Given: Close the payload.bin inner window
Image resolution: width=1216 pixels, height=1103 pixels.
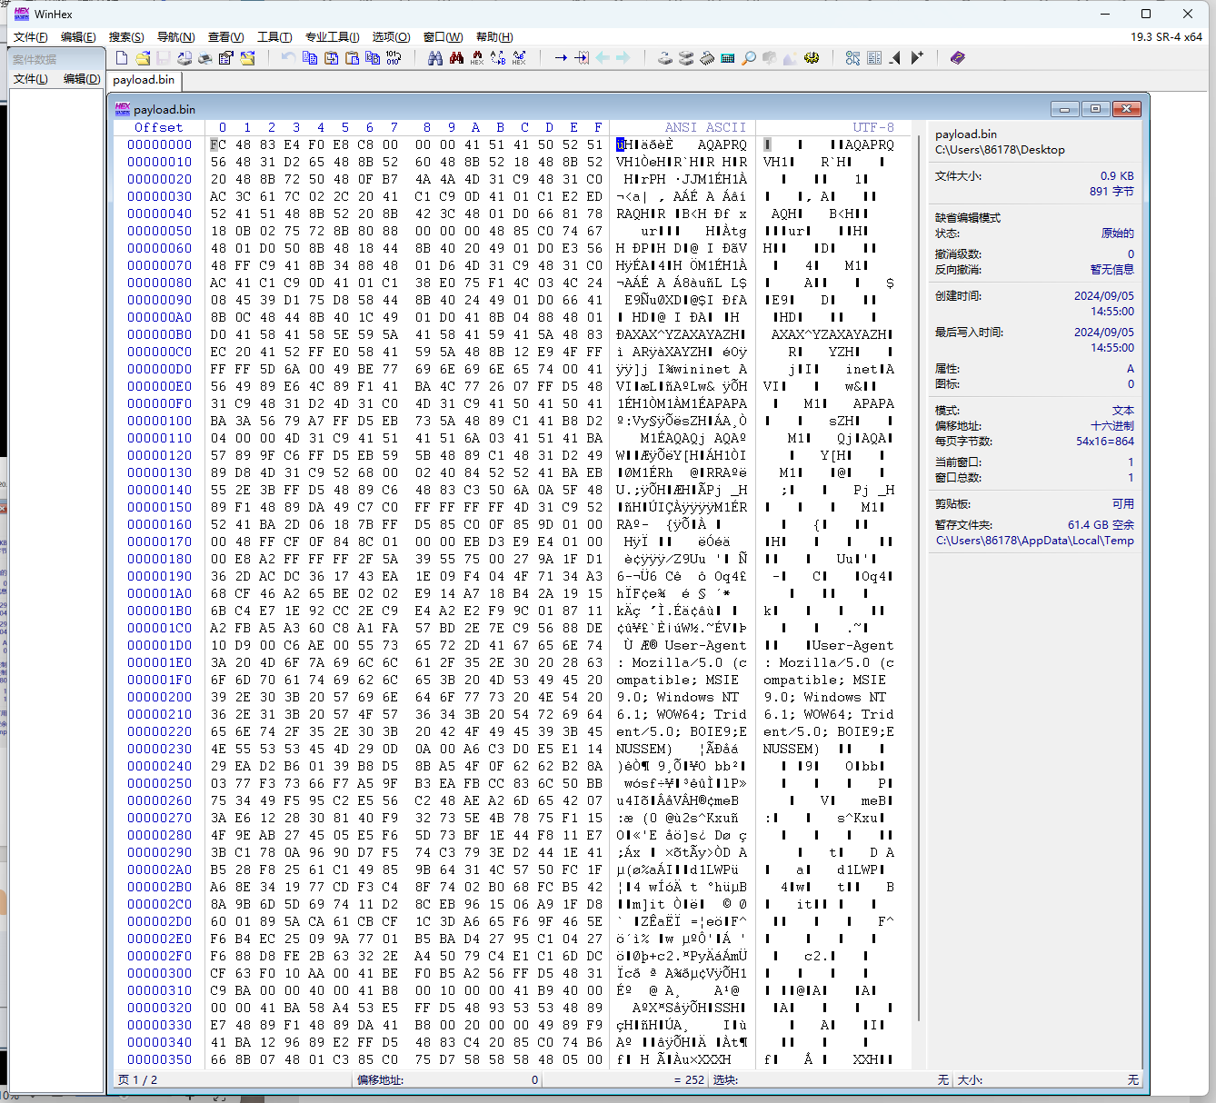Looking at the screenshot, I should click(1126, 109).
